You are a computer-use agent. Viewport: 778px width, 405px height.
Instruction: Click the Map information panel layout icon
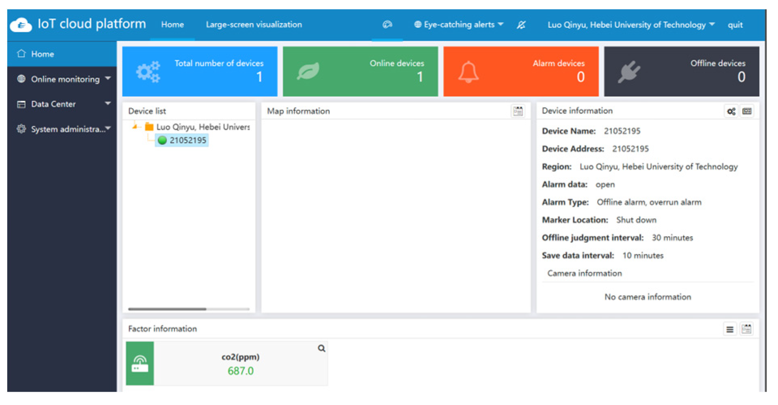(x=517, y=111)
